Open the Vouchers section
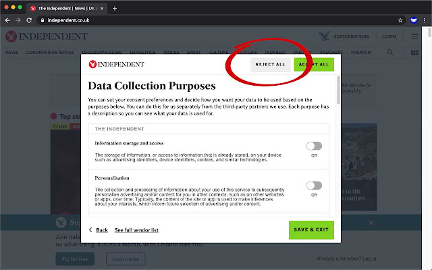The height and width of the screenshot is (270, 432). point(331,53)
